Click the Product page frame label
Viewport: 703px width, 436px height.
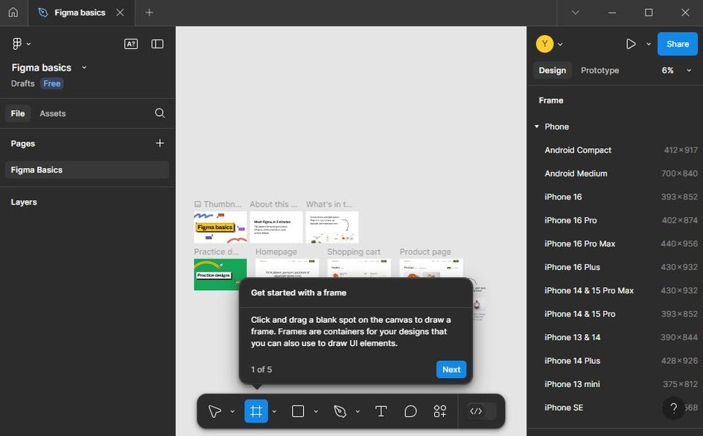pyautogui.click(x=425, y=251)
